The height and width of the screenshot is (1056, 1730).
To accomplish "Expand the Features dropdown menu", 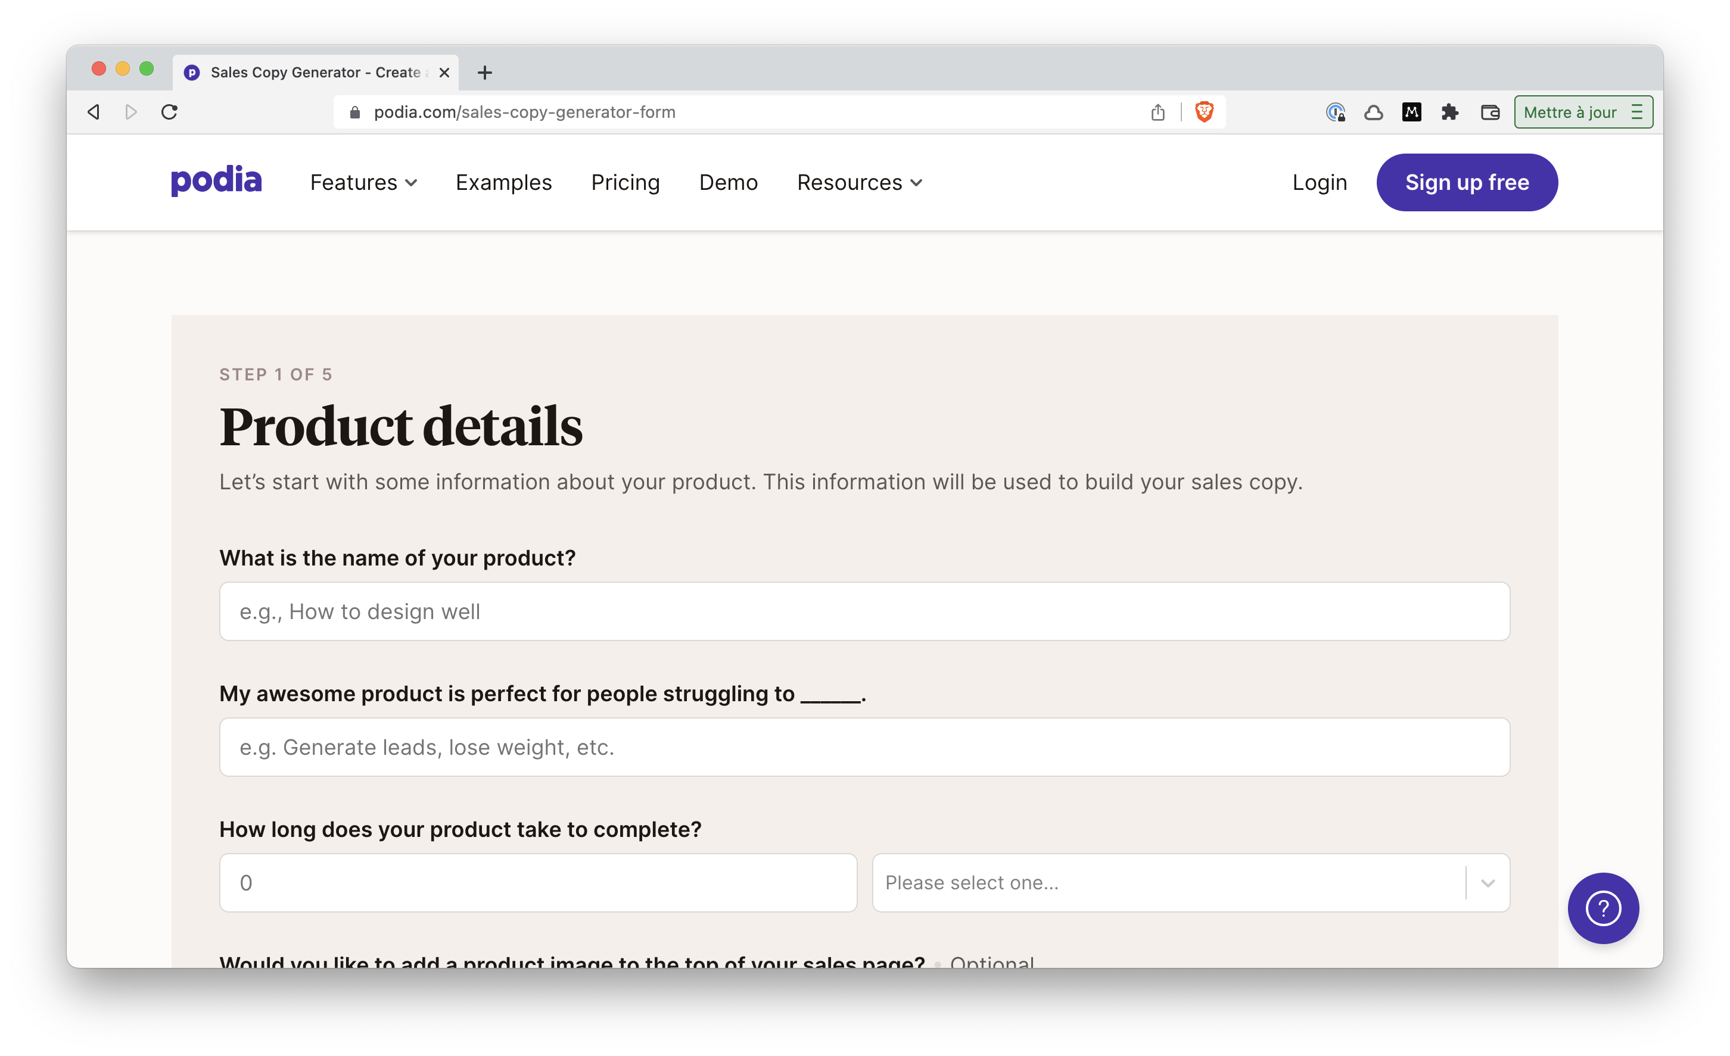I will [363, 182].
